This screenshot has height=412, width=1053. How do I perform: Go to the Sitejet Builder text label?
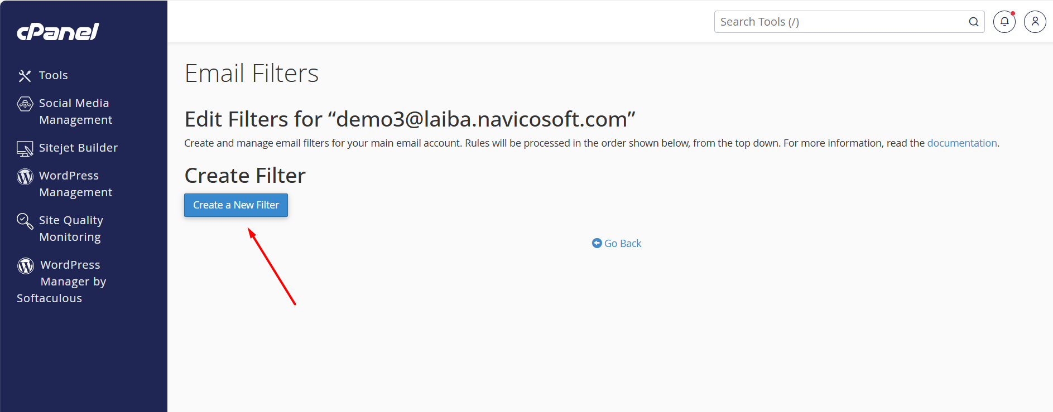point(78,148)
